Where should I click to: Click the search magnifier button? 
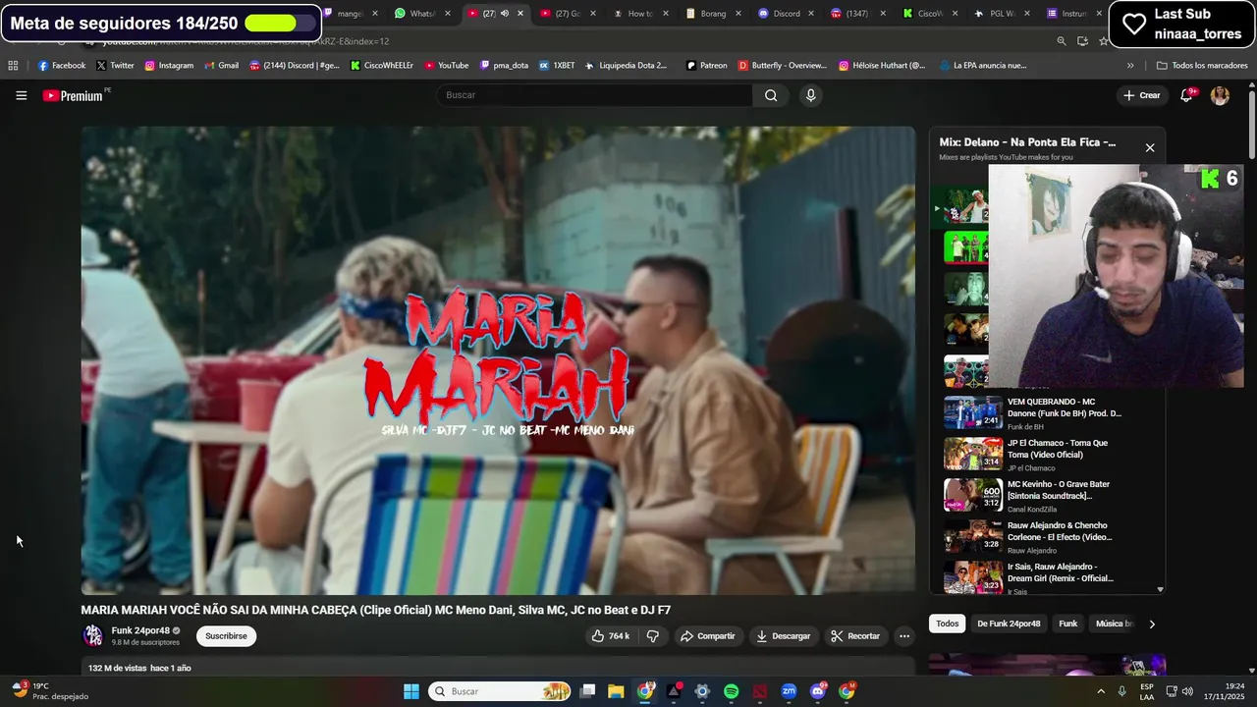tap(771, 95)
